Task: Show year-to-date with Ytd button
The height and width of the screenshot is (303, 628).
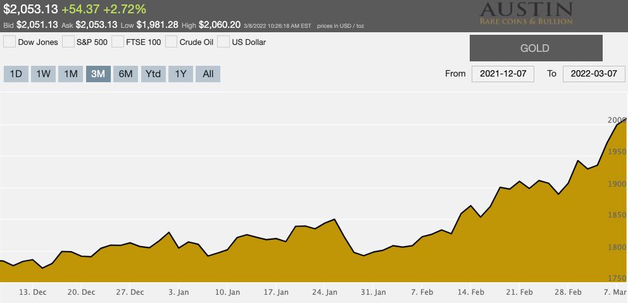Action: pos(153,74)
